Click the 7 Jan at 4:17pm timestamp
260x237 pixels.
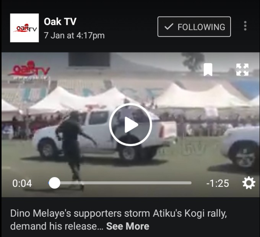(74, 35)
